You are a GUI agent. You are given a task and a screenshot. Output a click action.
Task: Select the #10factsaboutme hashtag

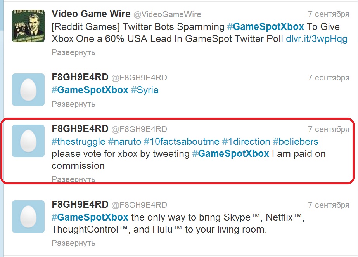tap(182, 141)
